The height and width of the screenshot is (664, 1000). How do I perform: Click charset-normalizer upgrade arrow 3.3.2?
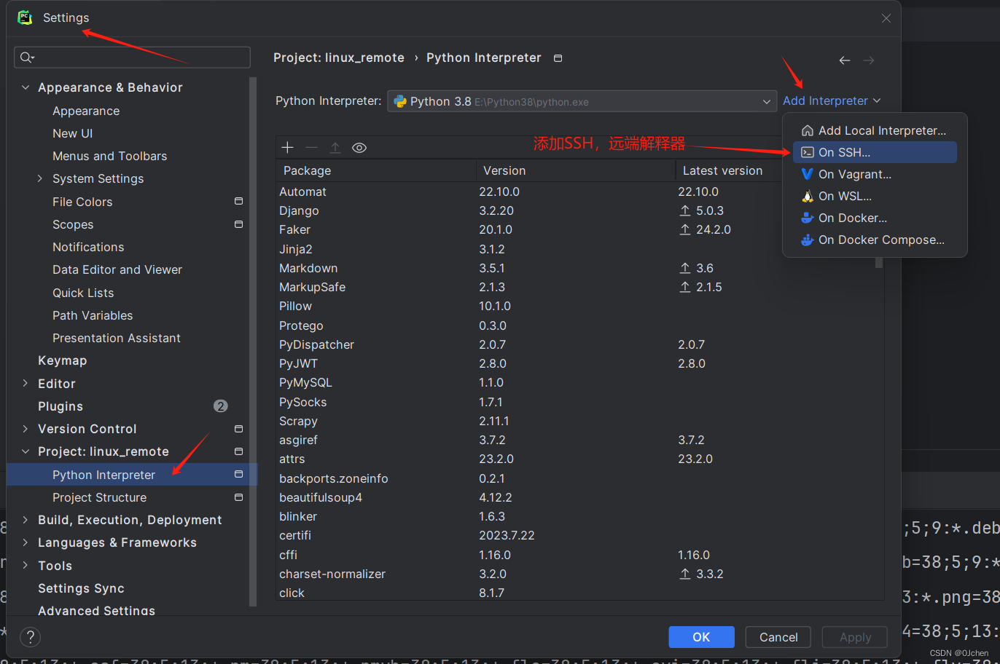click(685, 574)
